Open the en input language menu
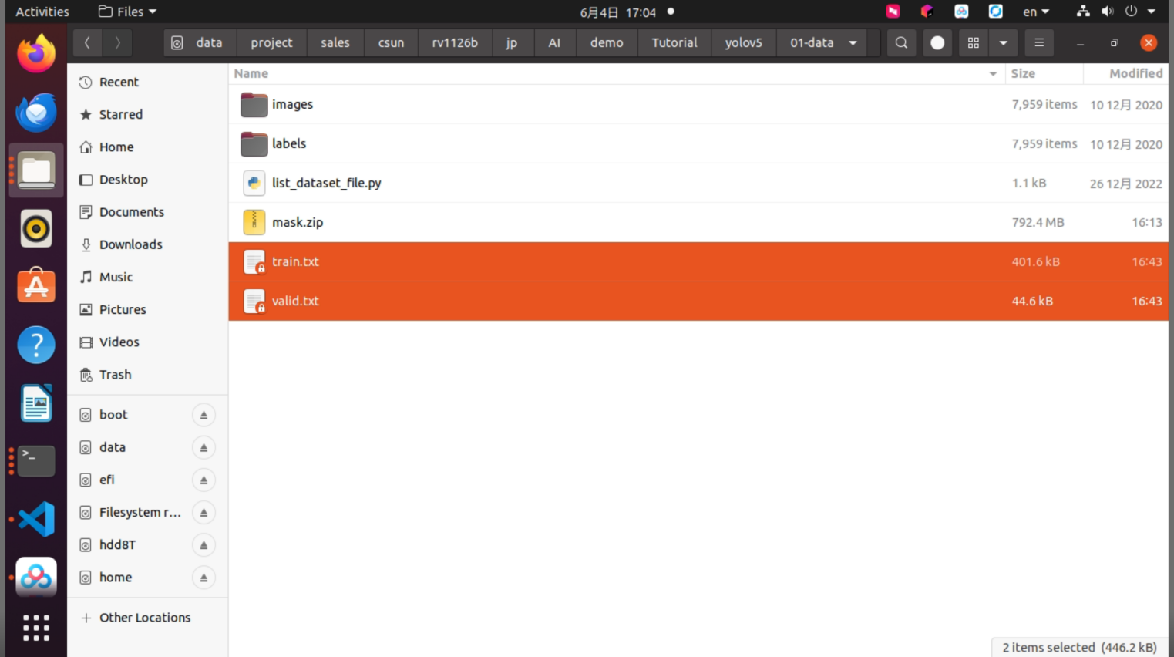The width and height of the screenshot is (1174, 657). [x=1036, y=12]
